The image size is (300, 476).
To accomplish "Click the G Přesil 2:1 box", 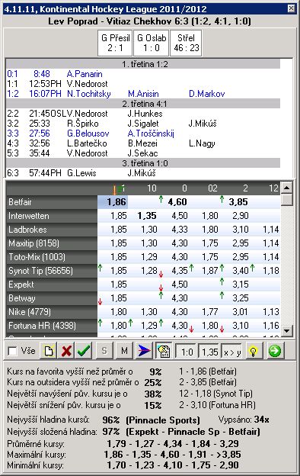I will click(115, 43).
